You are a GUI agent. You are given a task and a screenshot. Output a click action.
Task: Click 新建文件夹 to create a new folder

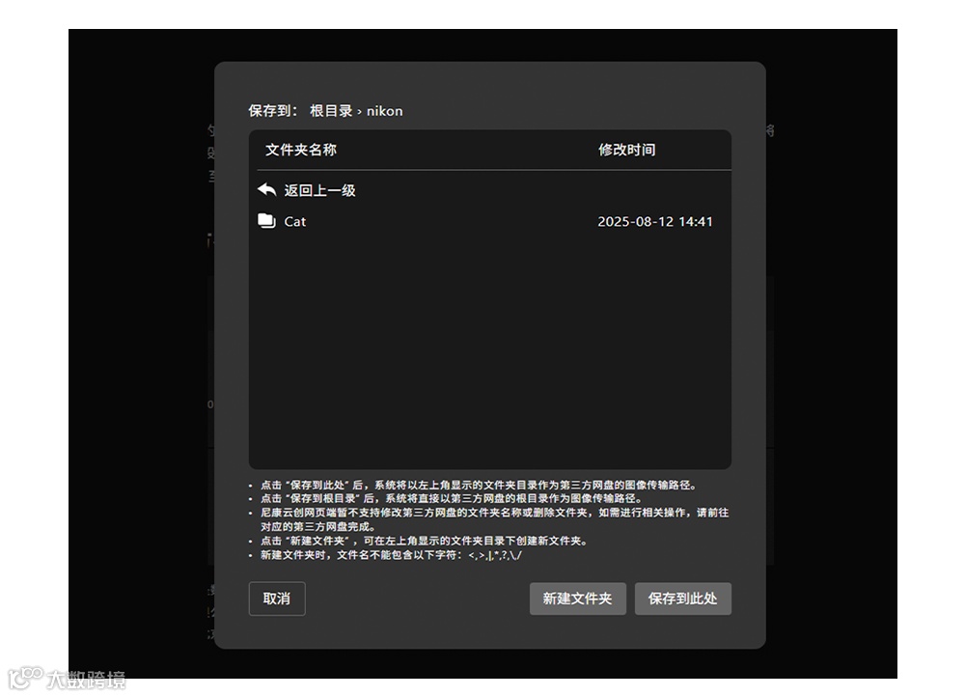(x=577, y=599)
